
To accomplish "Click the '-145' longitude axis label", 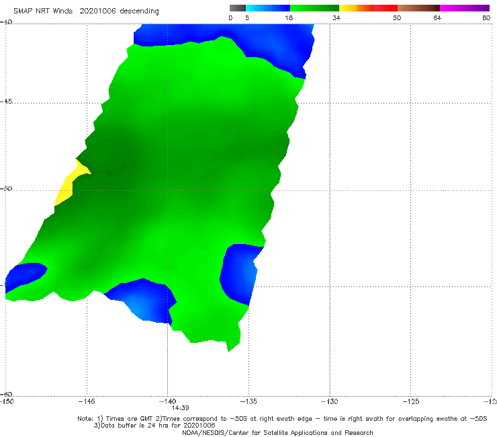I will point(87,401).
